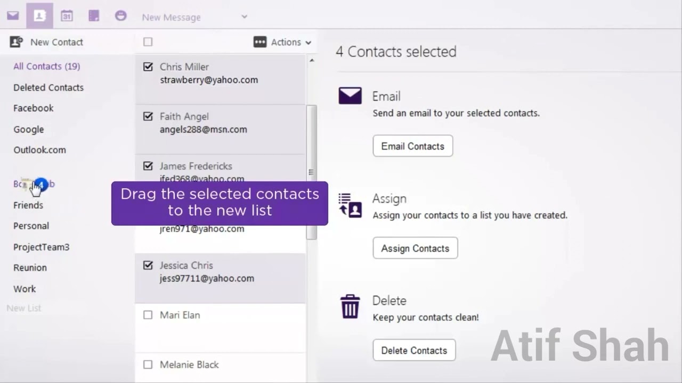The image size is (682, 383).
Task: Click strawberry@yahoo.com email text
Action: click(x=209, y=80)
